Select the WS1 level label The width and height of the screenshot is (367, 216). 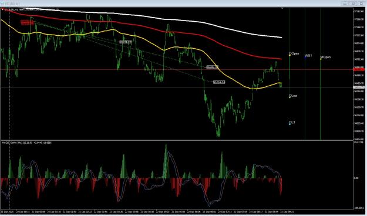(308, 56)
